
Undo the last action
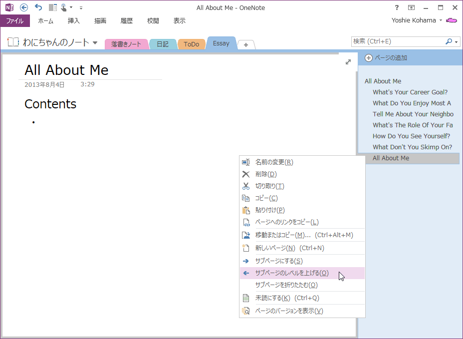[38, 7]
